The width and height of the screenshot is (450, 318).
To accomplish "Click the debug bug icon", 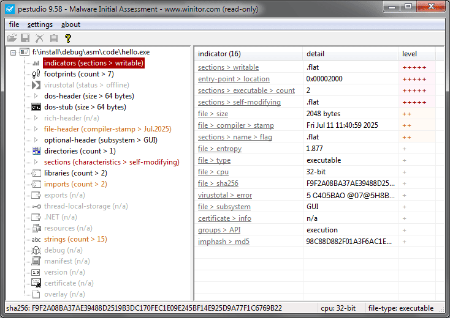I will click(x=36, y=250).
